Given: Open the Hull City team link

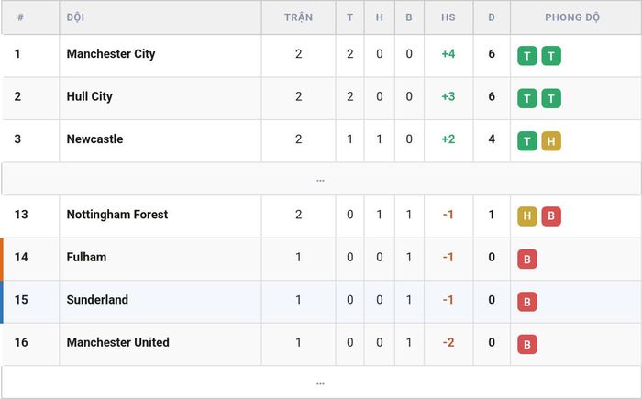Looking at the screenshot, I should pos(89,96).
